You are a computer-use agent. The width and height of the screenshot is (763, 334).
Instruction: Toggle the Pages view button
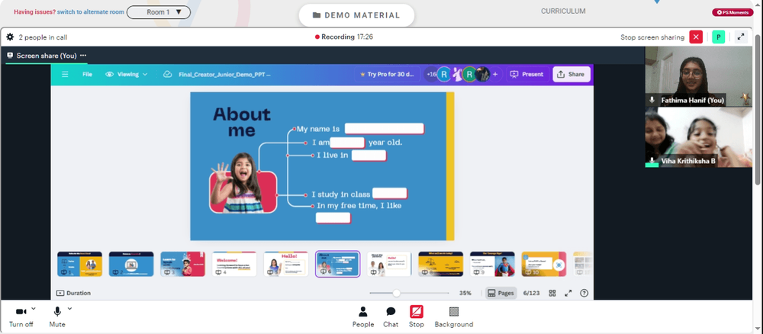[501, 293]
